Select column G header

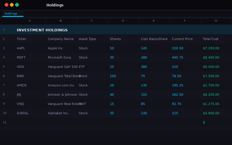click(216, 21)
